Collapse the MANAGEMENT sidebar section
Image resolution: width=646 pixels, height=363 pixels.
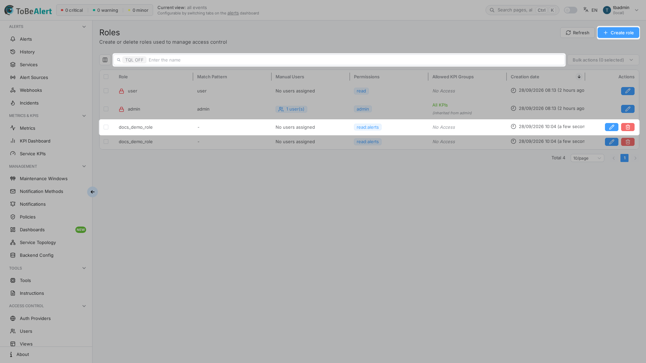(84, 166)
